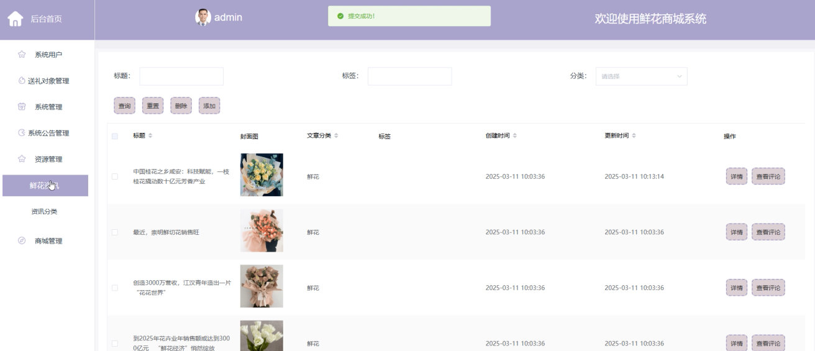
Task: Check the row for 到2025年花卉业 article
Action: point(115,344)
